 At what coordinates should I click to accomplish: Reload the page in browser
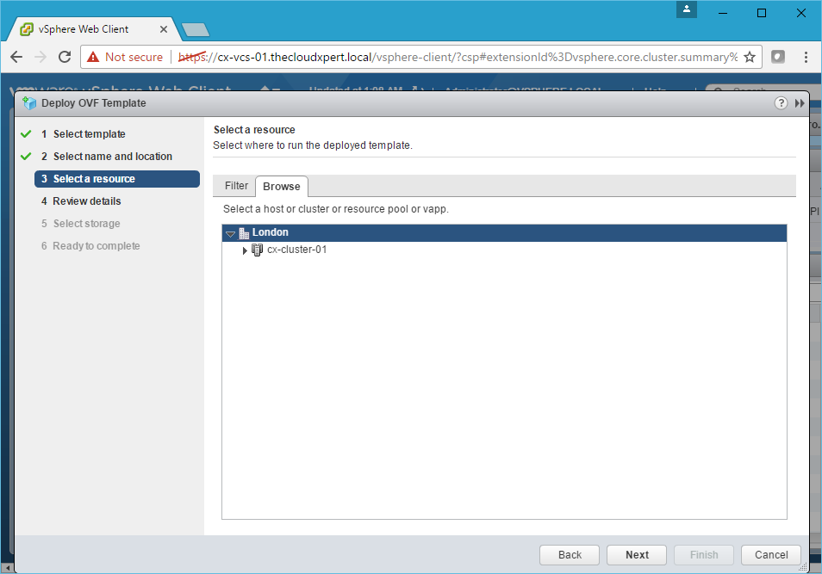65,57
